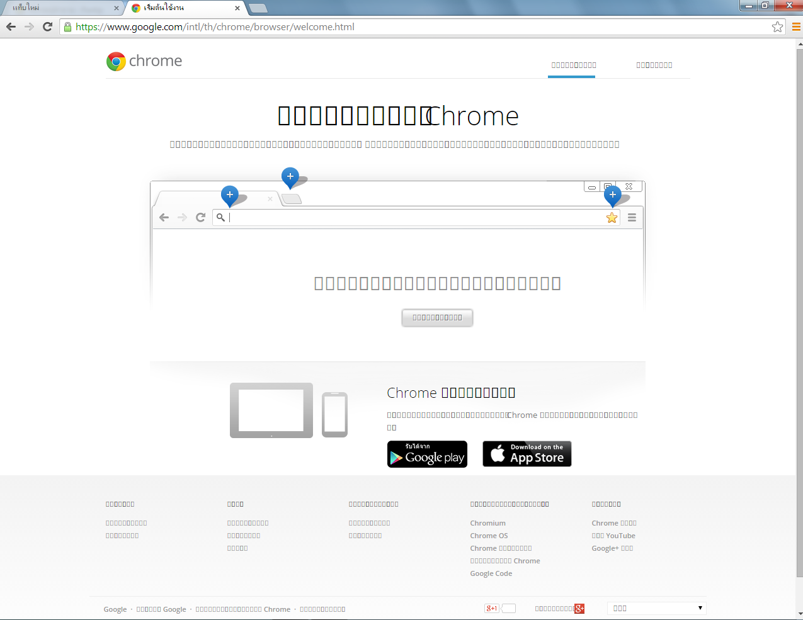Close the แท็บใหม่ tab
803x620 pixels.
tap(116, 8)
